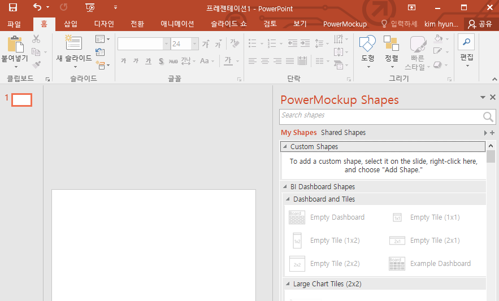
Task: Toggle underline formatting button
Action: [x=148, y=61]
